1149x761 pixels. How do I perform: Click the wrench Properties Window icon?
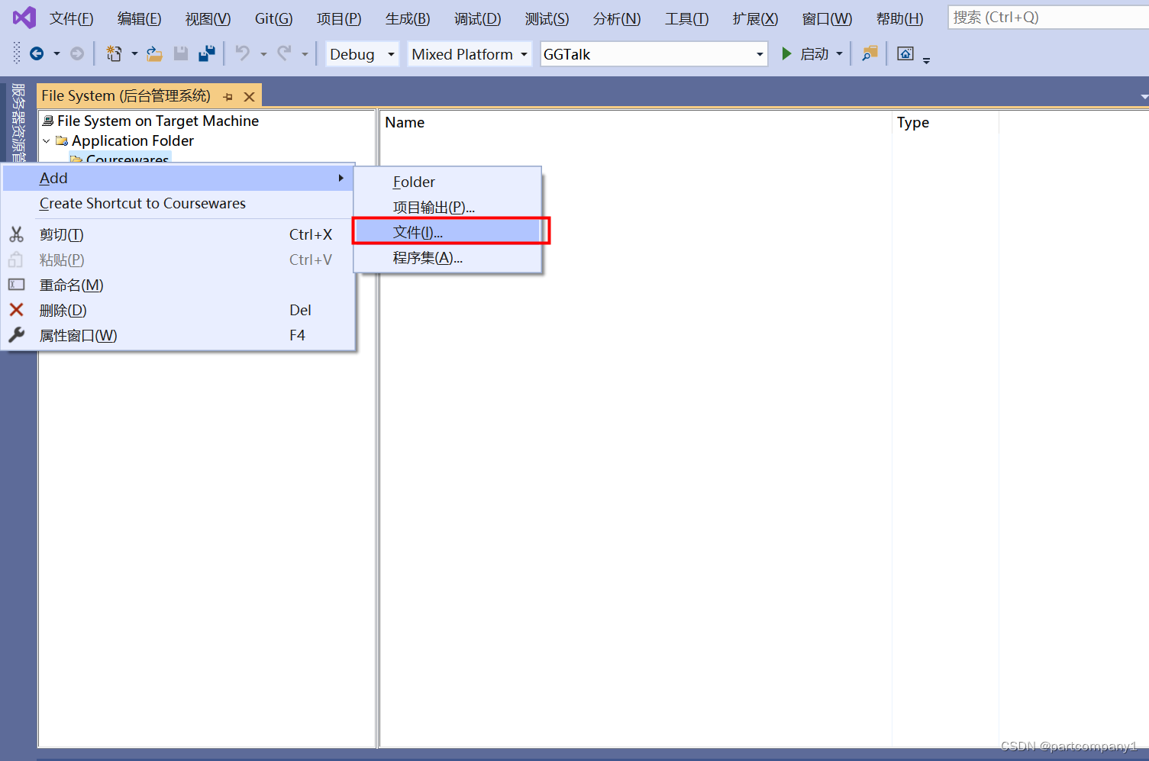(x=16, y=335)
